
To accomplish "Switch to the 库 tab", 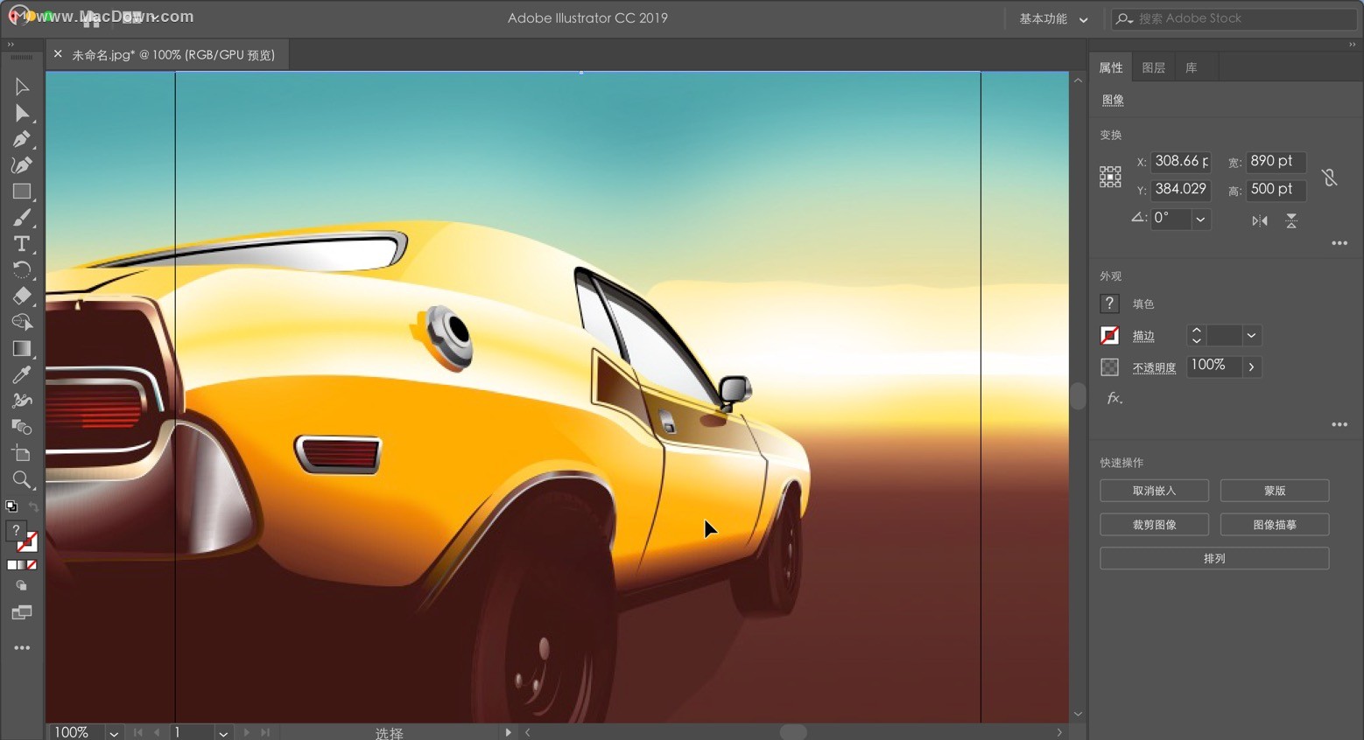I will pos(1192,67).
